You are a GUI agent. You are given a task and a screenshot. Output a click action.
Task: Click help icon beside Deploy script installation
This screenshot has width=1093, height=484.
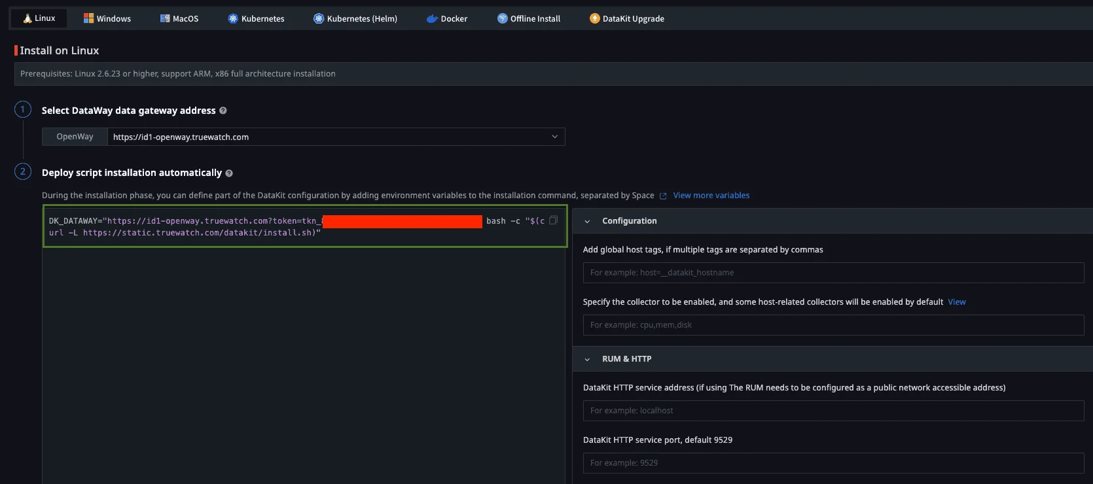tap(229, 173)
